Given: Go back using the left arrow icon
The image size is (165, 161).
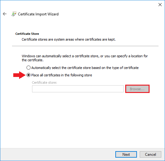Looking at the screenshot, I should point(5,14).
